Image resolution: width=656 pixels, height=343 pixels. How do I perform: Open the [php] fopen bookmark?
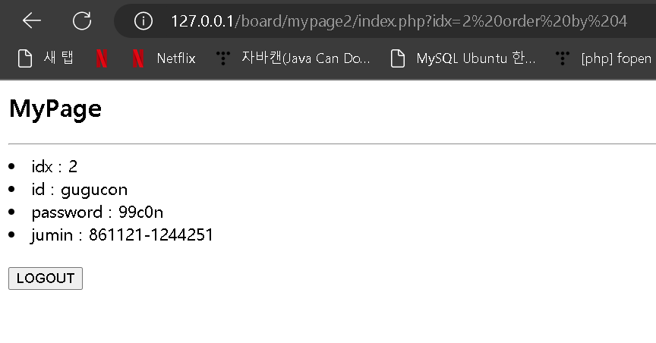pyautogui.click(x=604, y=58)
